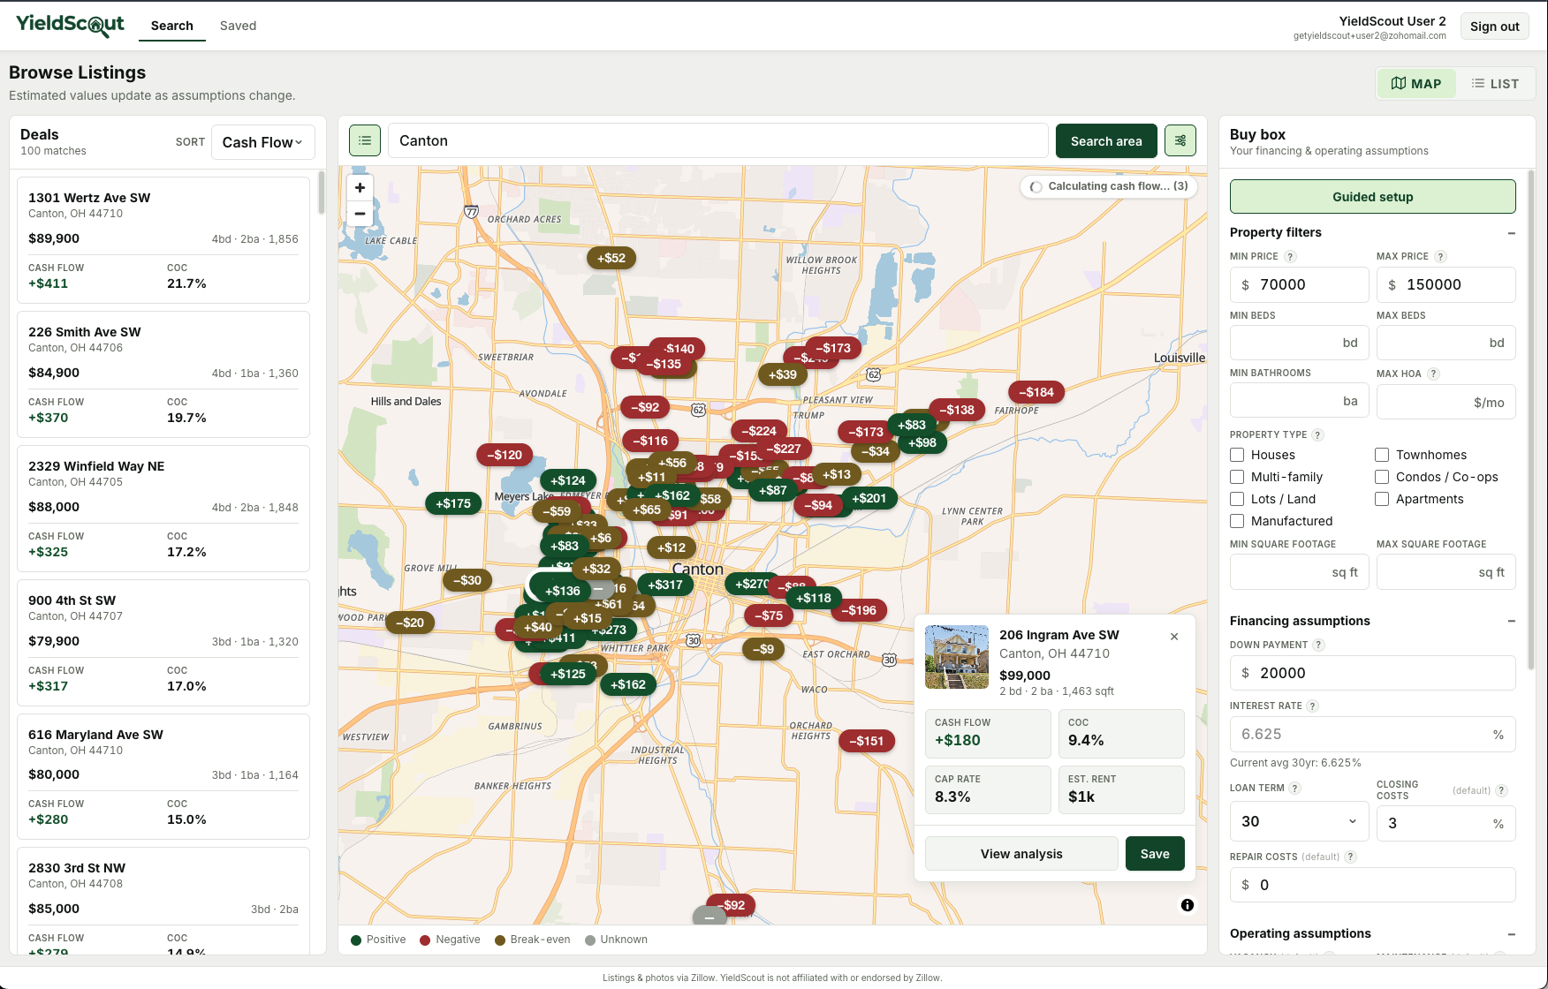
Task: Start the Guided setup
Action: pyautogui.click(x=1372, y=196)
